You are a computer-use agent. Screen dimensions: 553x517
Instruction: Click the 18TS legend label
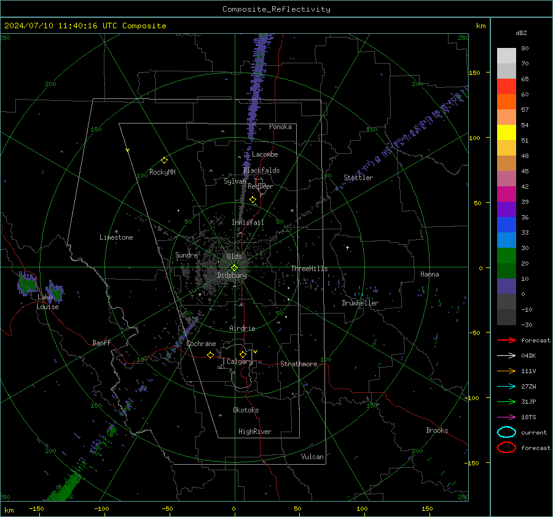[528, 417]
